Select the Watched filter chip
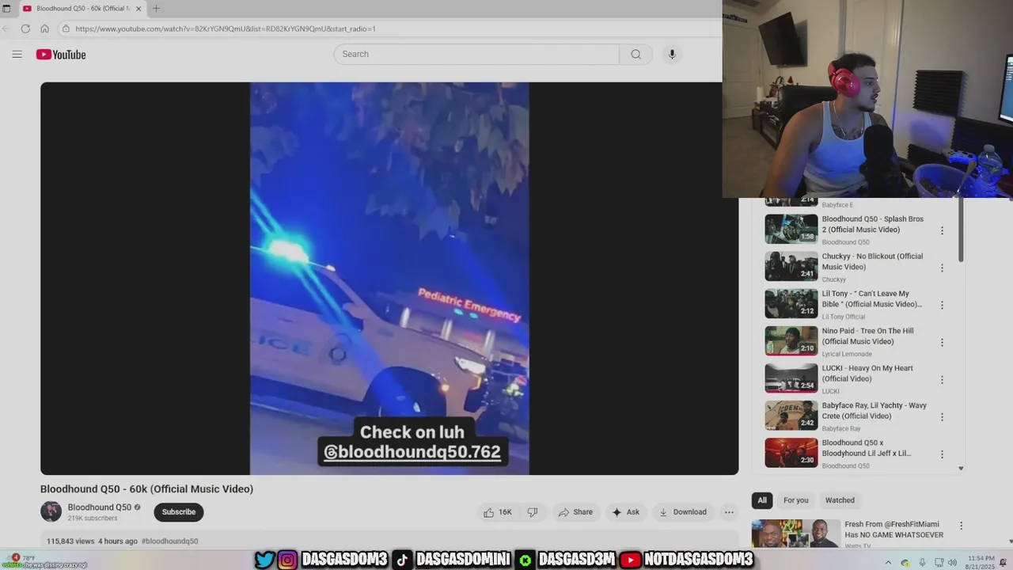Screen dimensions: 1013x570 pyautogui.click(x=840, y=500)
